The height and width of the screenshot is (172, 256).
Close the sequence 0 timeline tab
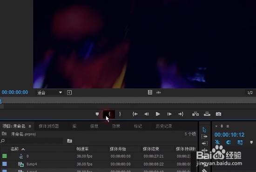216,126
